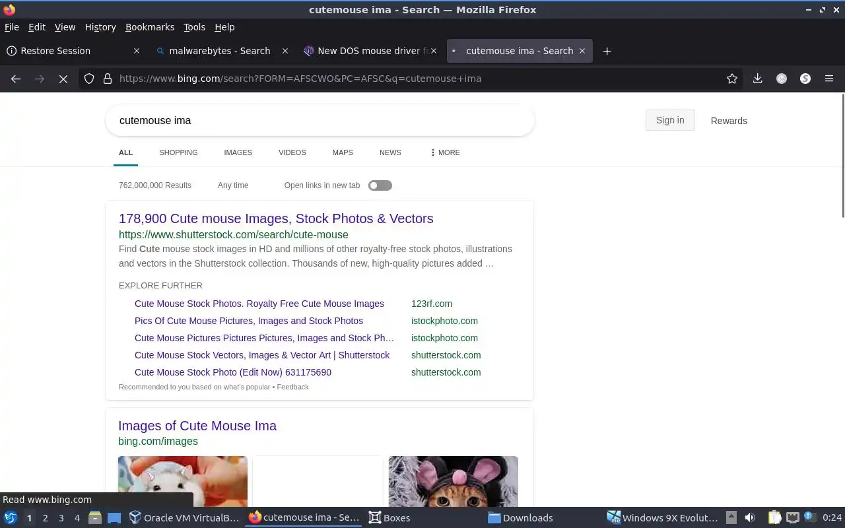Click the Bing search box
This screenshot has height=528, width=845.
tap(320, 120)
